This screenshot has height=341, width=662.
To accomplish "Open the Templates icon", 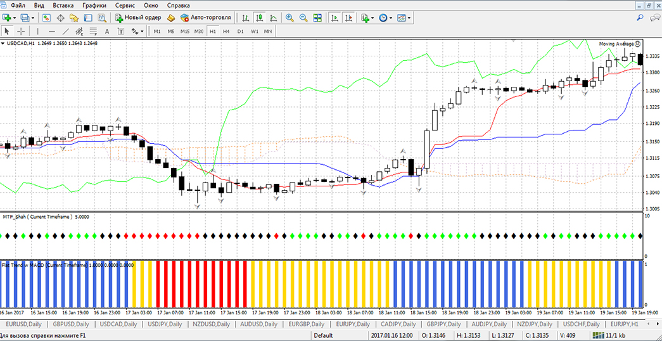I will pos(402,18).
